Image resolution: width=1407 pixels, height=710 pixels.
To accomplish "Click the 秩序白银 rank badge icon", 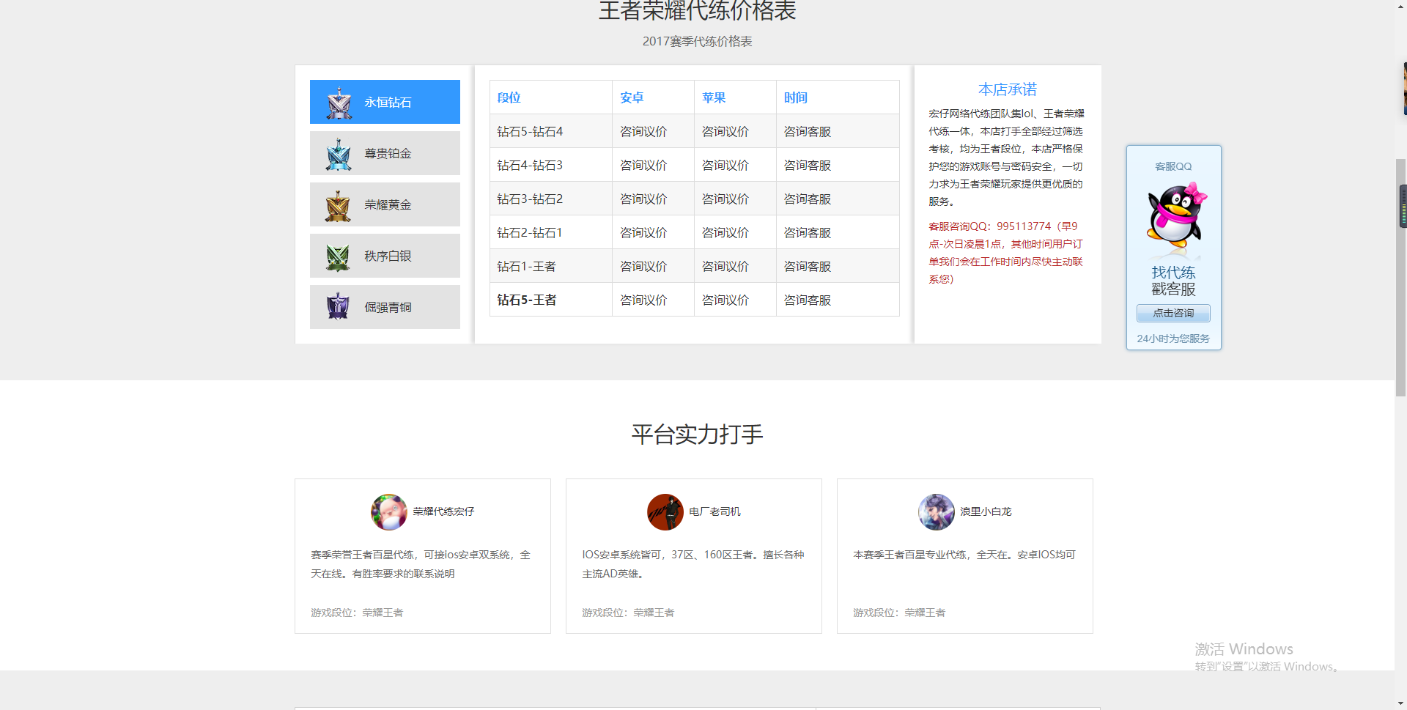I will coord(338,256).
